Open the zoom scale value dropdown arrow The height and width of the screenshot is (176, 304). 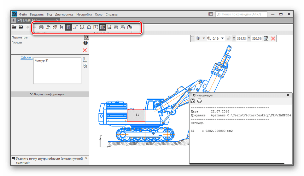click(x=223, y=38)
